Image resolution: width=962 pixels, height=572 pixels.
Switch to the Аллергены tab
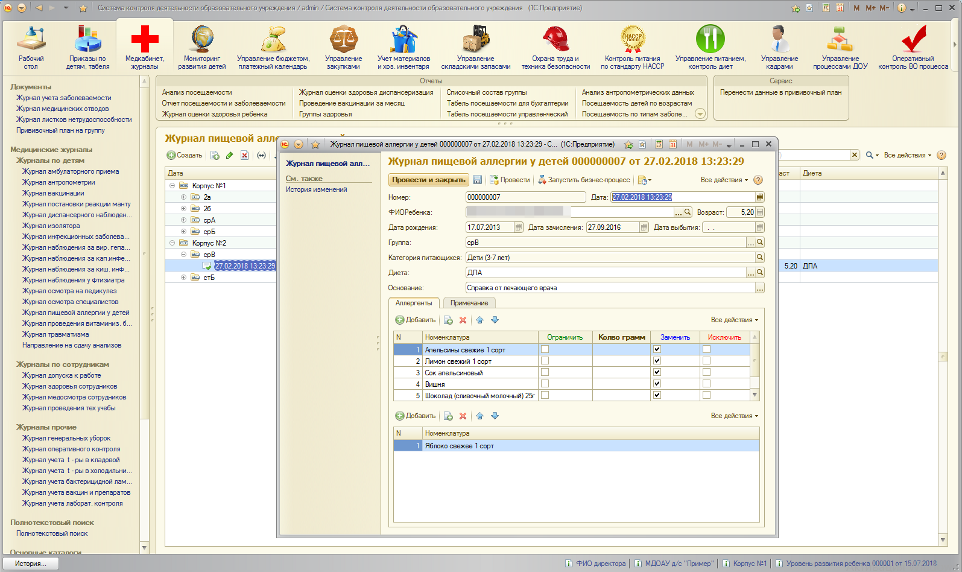click(x=414, y=303)
